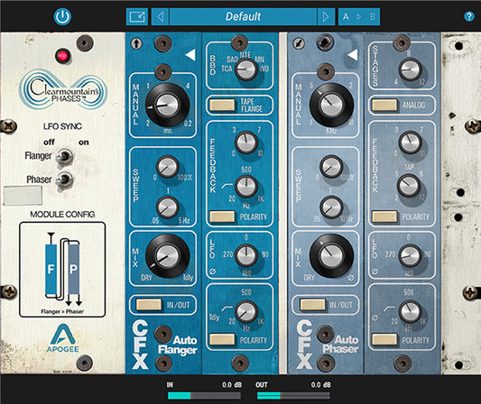The image size is (481, 404).
Task: Toggle the Tape Flange button
Action: [x=222, y=105]
